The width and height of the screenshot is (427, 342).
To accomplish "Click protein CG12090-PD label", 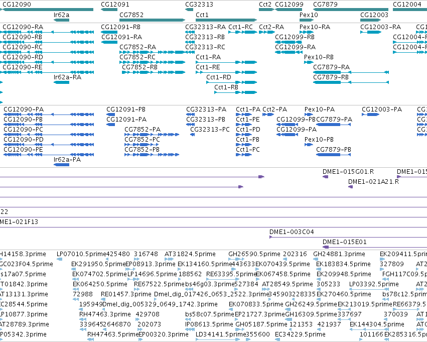I will [x=24, y=140].
